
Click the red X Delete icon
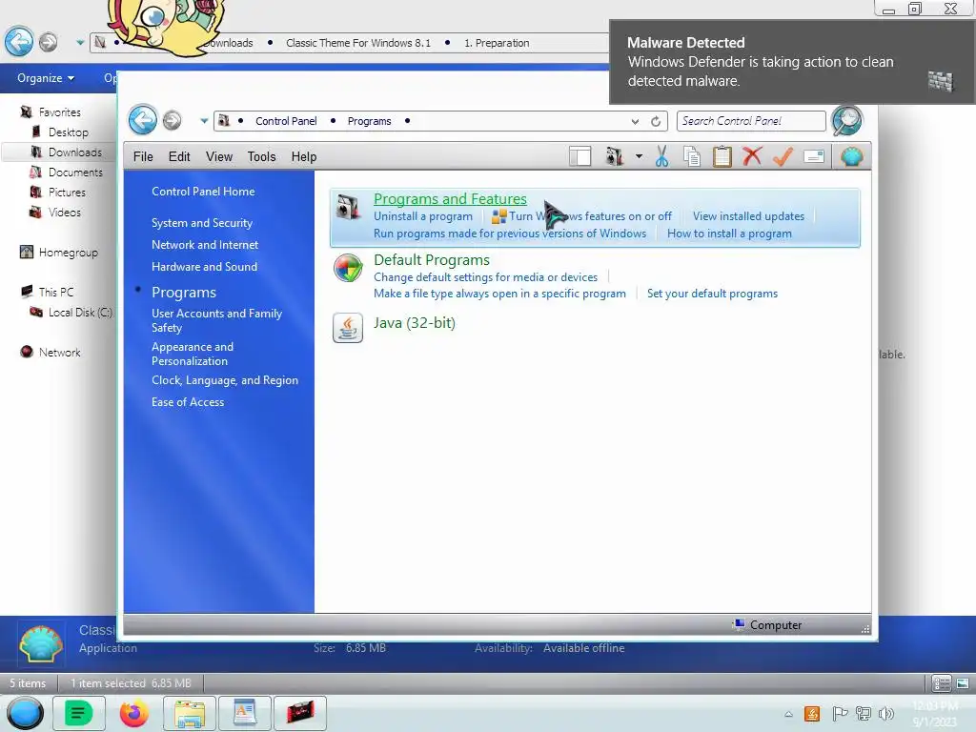click(752, 155)
